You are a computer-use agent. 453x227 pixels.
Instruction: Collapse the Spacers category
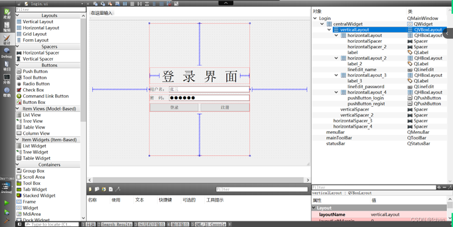pyautogui.click(x=18, y=46)
